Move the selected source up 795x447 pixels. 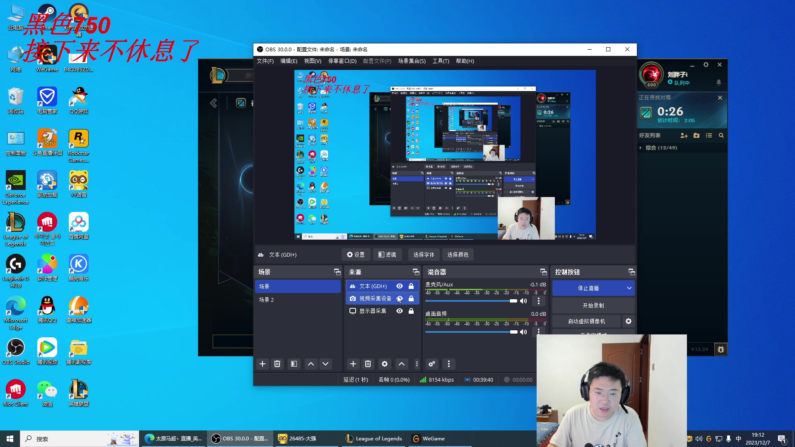[402, 364]
